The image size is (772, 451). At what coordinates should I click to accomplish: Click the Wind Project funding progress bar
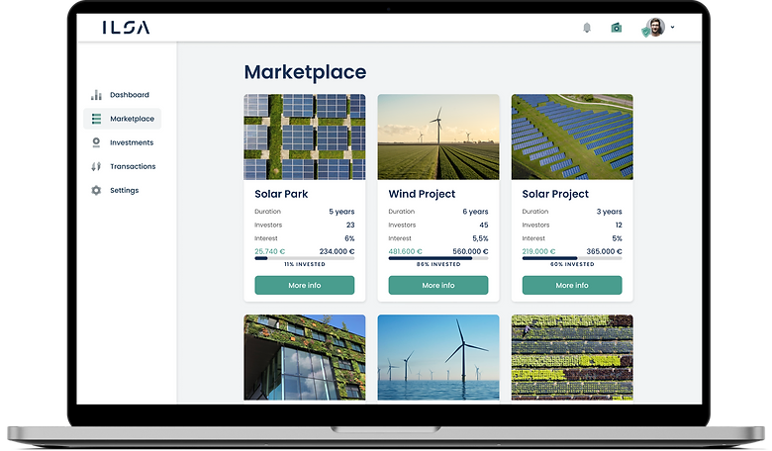click(437, 258)
